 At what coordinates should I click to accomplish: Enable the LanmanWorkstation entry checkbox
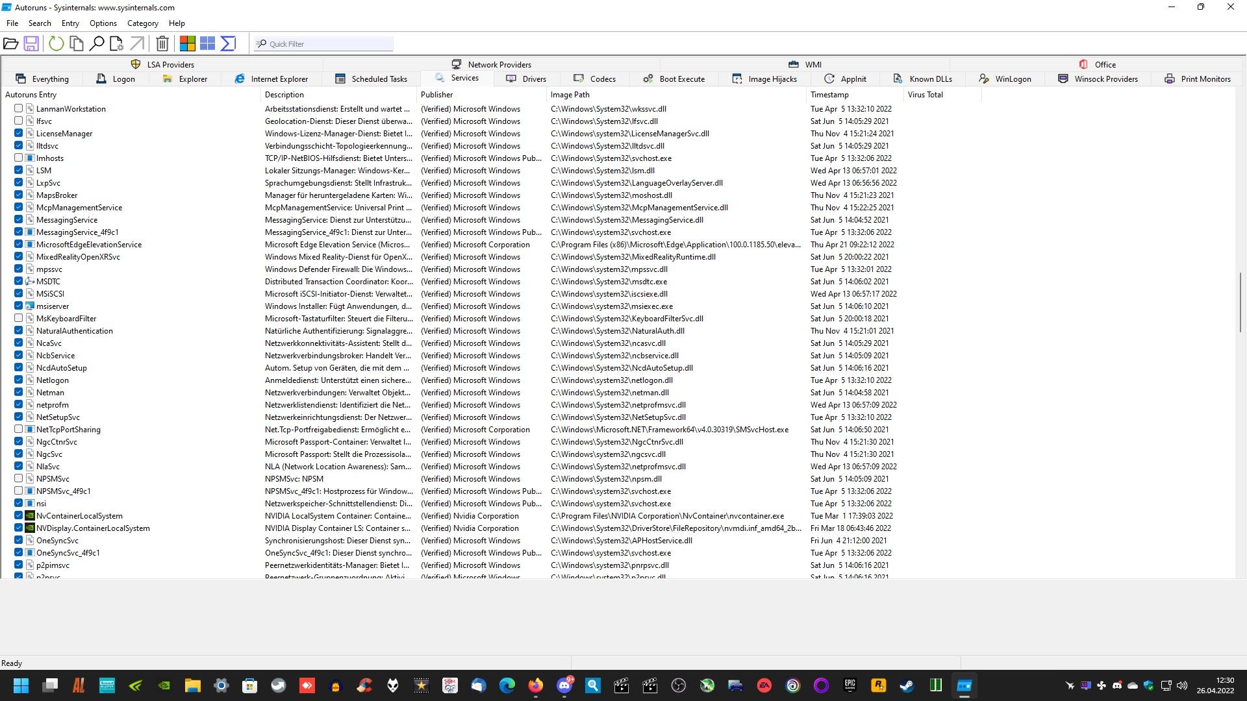click(x=19, y=108)
